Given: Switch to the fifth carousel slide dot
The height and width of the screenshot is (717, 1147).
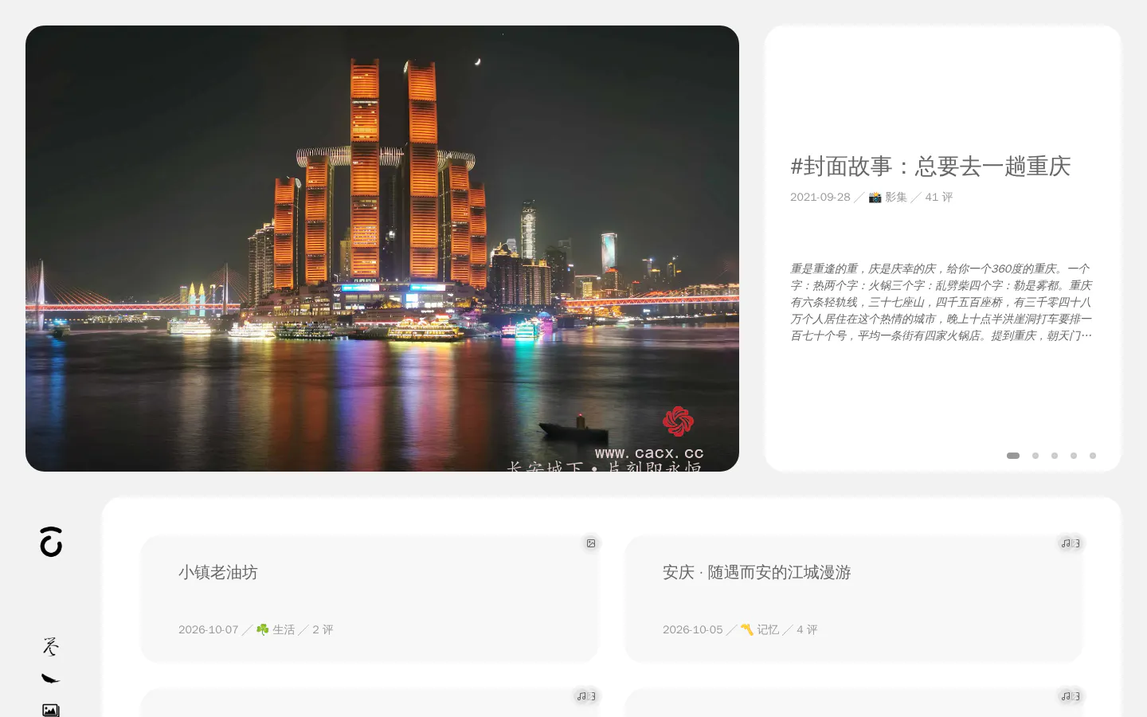Looking at the screenshot, I should tap(1093, 456).
